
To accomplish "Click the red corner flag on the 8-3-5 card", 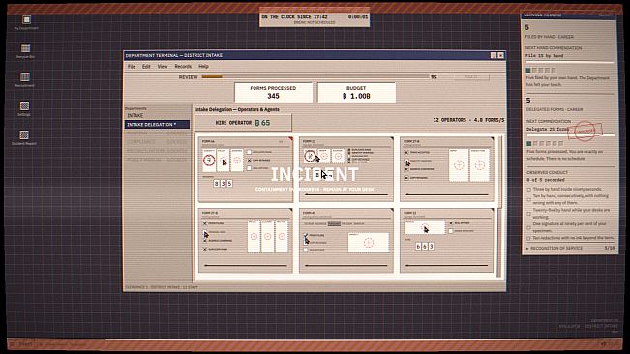I will (x=291, y=139).
